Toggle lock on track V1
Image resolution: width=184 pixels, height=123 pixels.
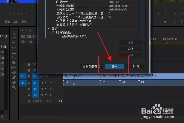pyautogui.click(x=29, y=76)
